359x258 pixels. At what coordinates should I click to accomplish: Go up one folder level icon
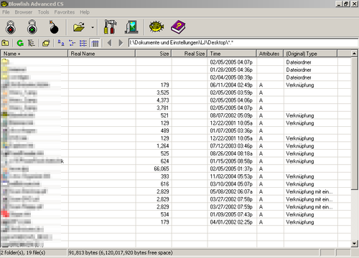5,43
